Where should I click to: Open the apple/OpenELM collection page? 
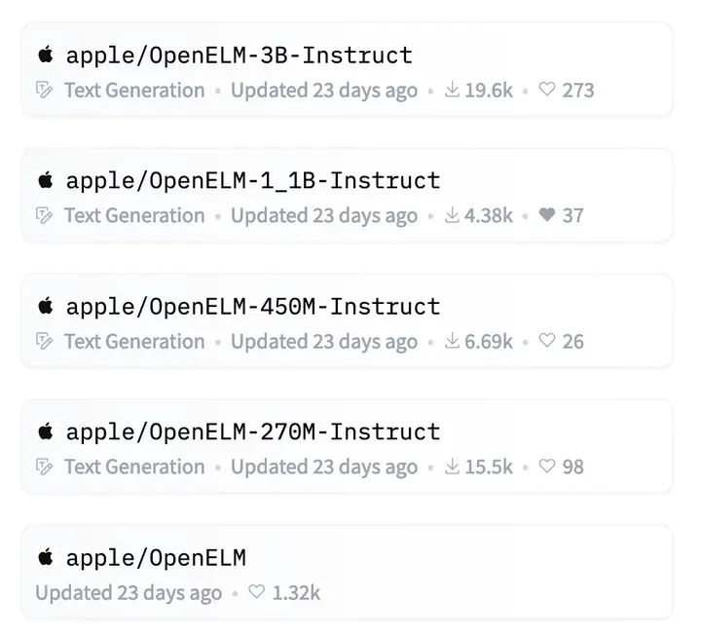(x=156, y=557)
